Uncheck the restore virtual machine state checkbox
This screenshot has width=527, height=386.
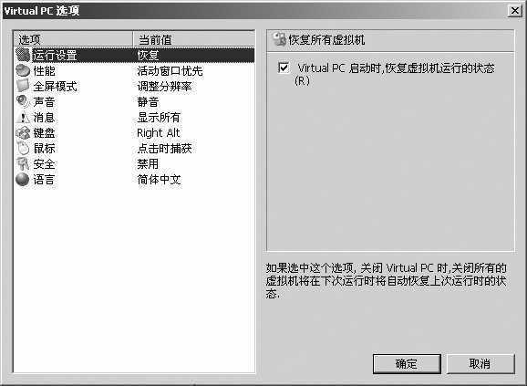click(284, 68)
